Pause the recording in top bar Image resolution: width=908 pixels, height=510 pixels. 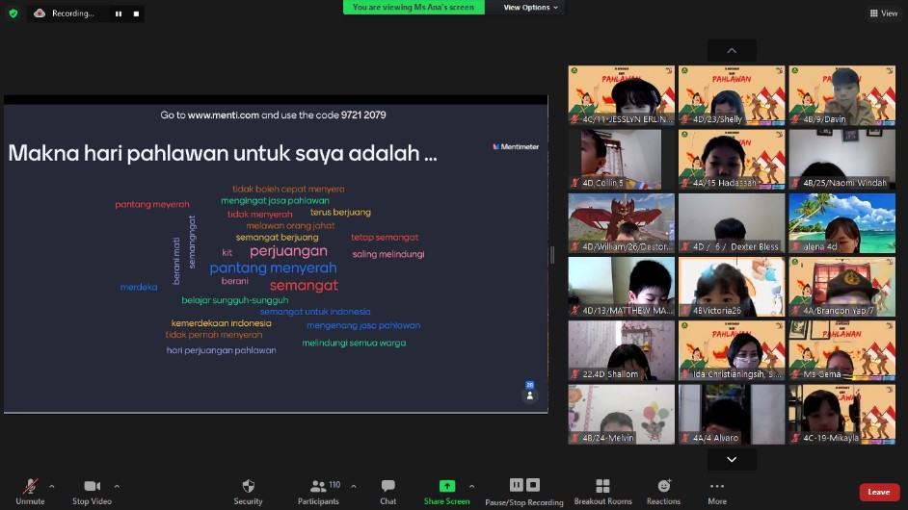pyautogui.click(x=119, y=13)
